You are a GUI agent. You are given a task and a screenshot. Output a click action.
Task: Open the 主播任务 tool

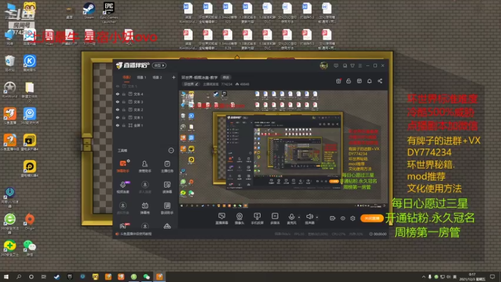(167, 166)
